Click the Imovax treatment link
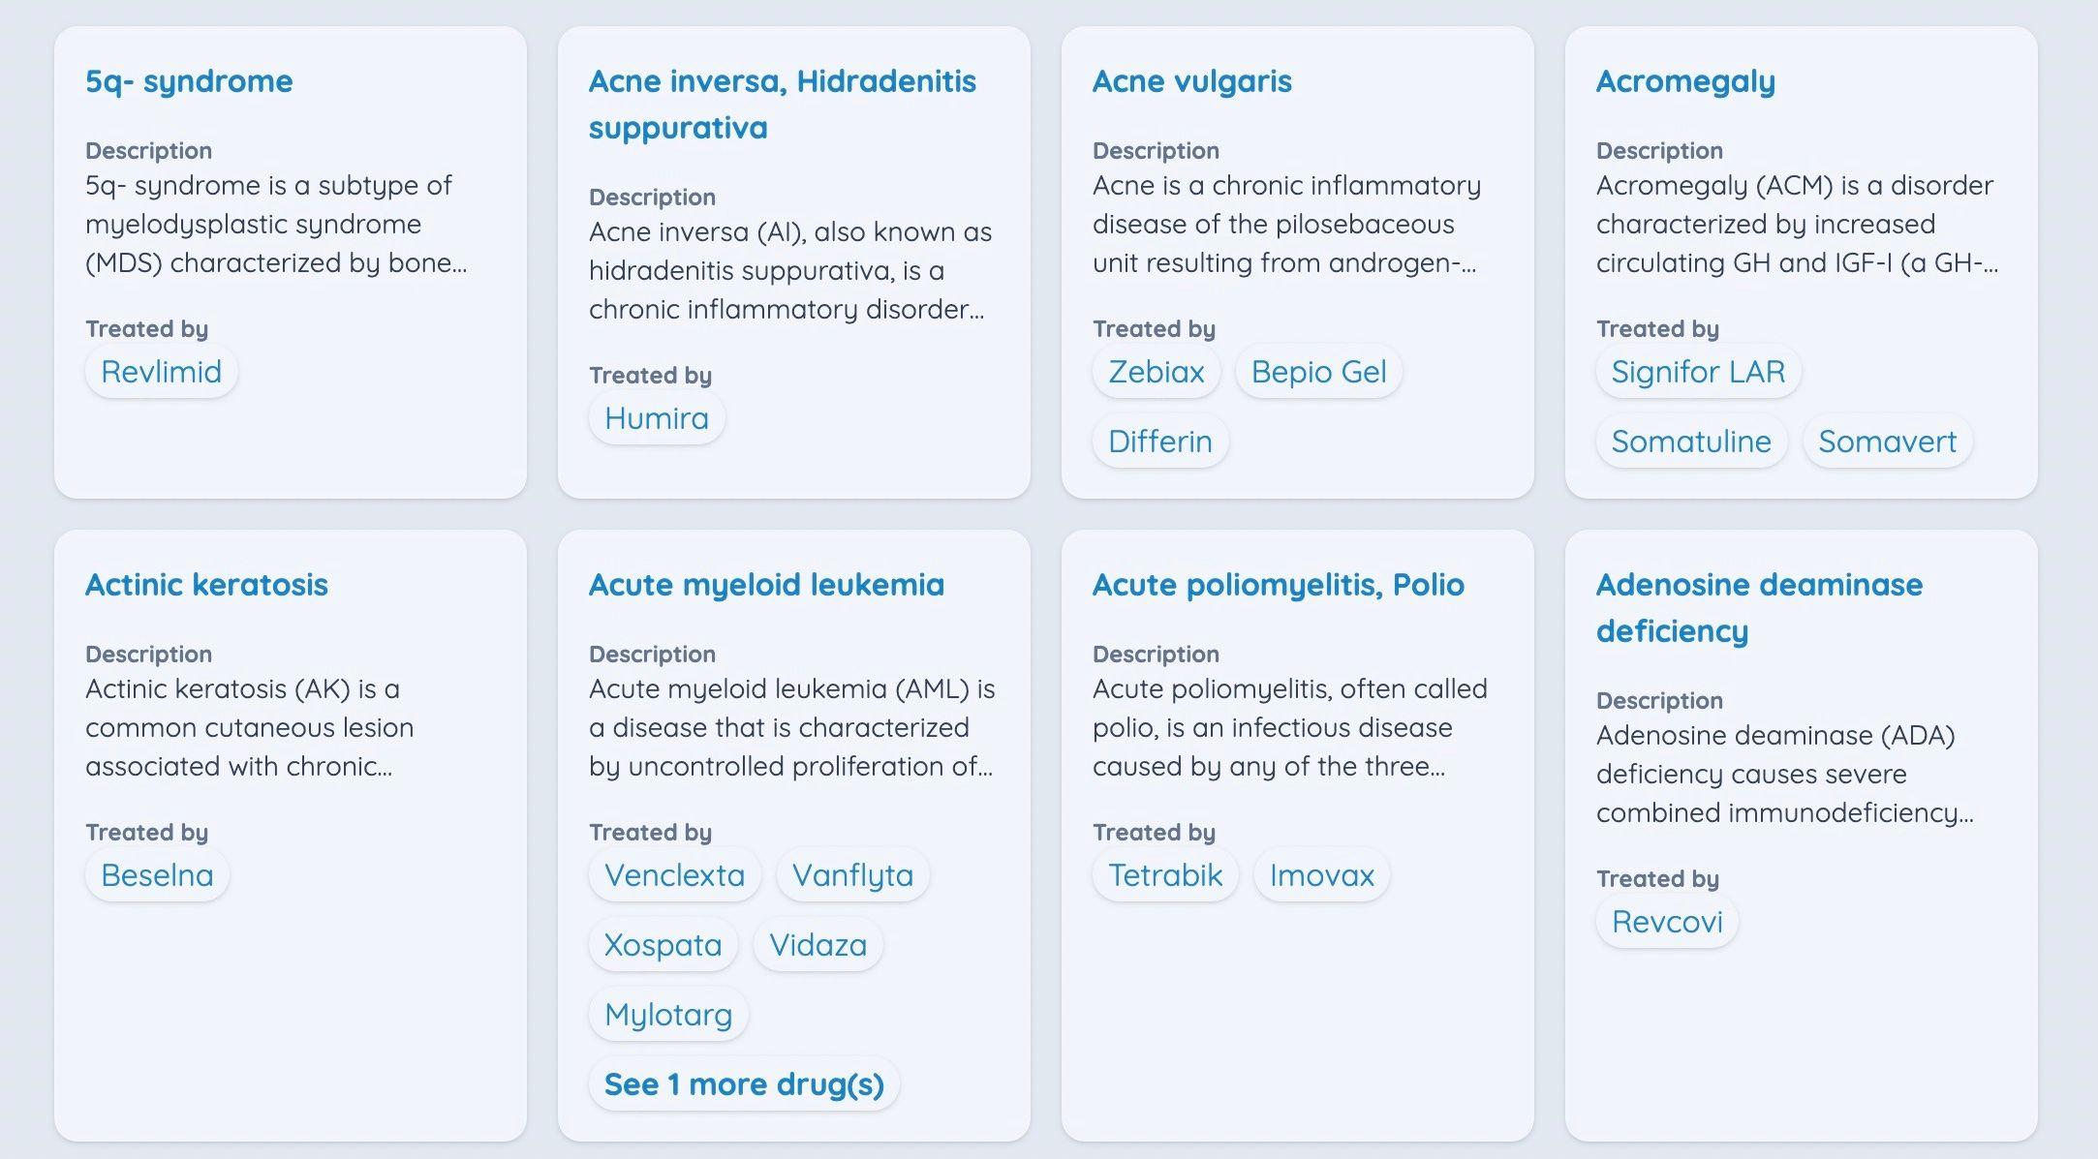Screen dimensions: 2098x1159 (x=1321, y=874)
